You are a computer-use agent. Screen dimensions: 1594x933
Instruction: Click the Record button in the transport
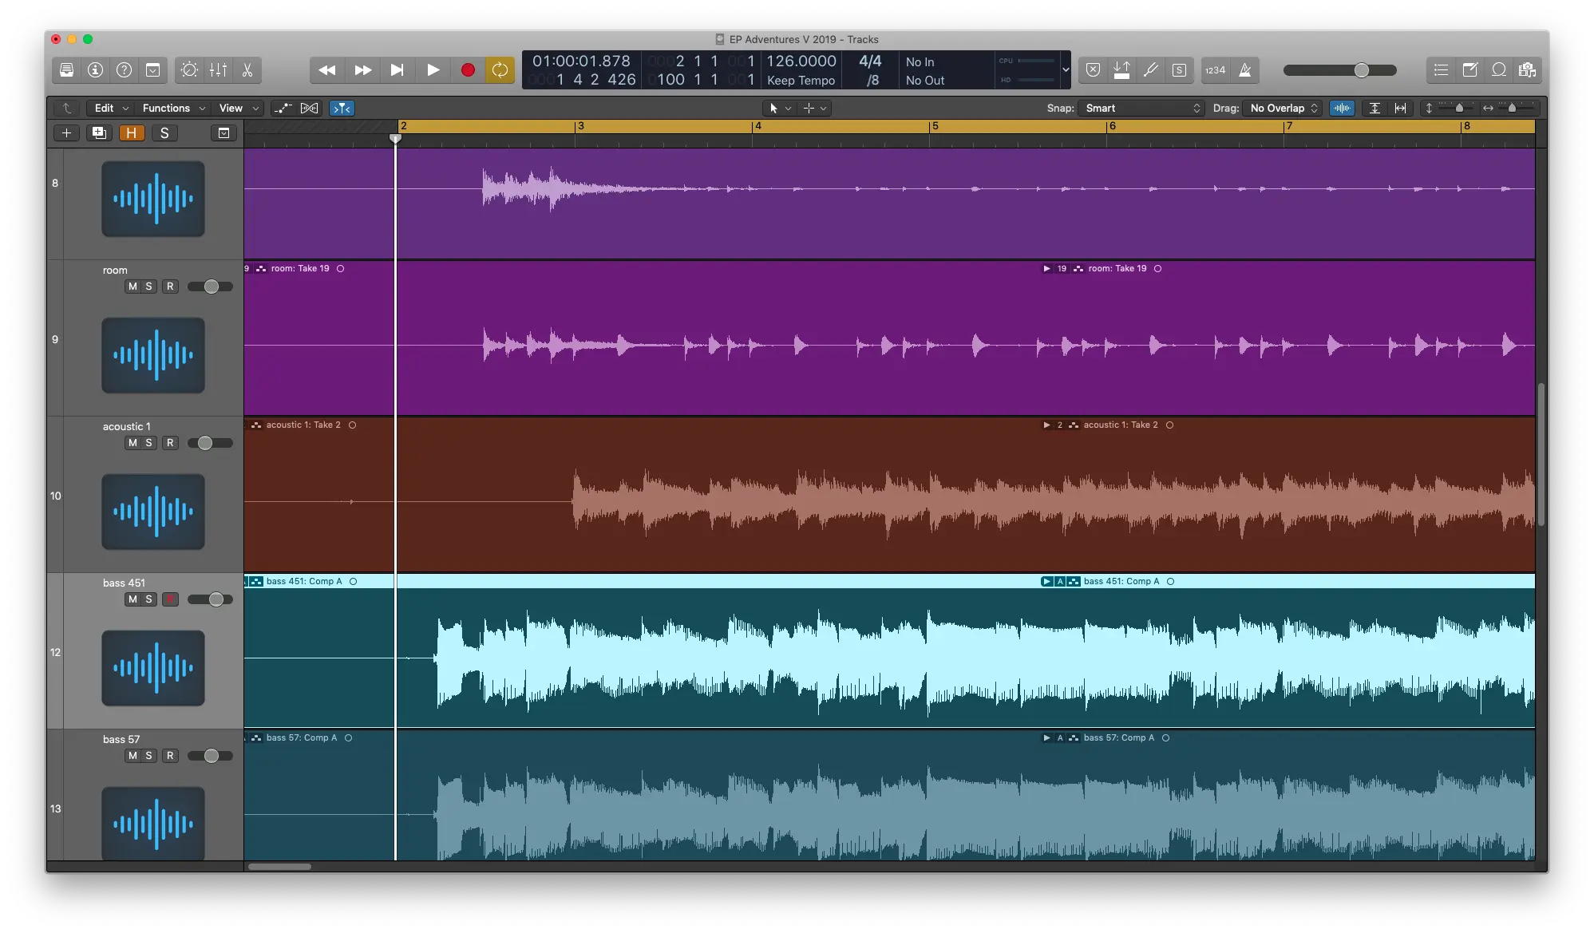468,70
